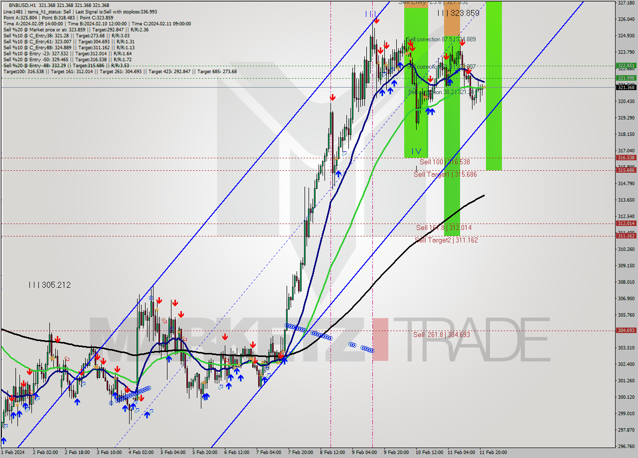Image resolution: width=638 pixels, height=458 pixels.
Task: Click the 309.150 price axis label
Action: coord(626,266)
